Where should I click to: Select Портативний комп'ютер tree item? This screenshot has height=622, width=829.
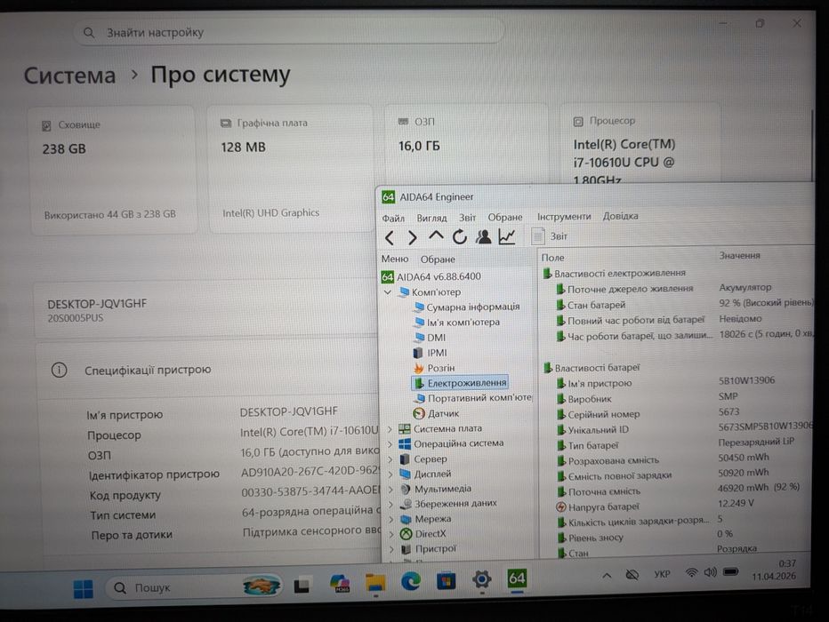pyautogui.click(x=472, y=397)
